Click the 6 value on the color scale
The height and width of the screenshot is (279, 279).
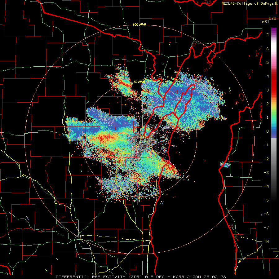coord(268,49)
